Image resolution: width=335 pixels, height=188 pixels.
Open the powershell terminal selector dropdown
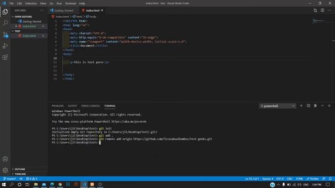277,106
